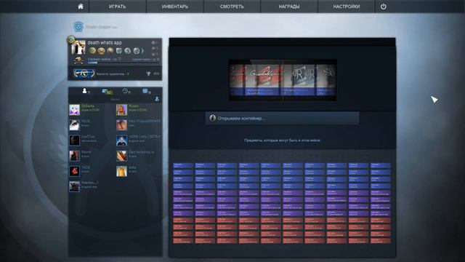This screenshot has height=262, width=465.
Task: Open the player profile avatar
Action: coord(78,47)
